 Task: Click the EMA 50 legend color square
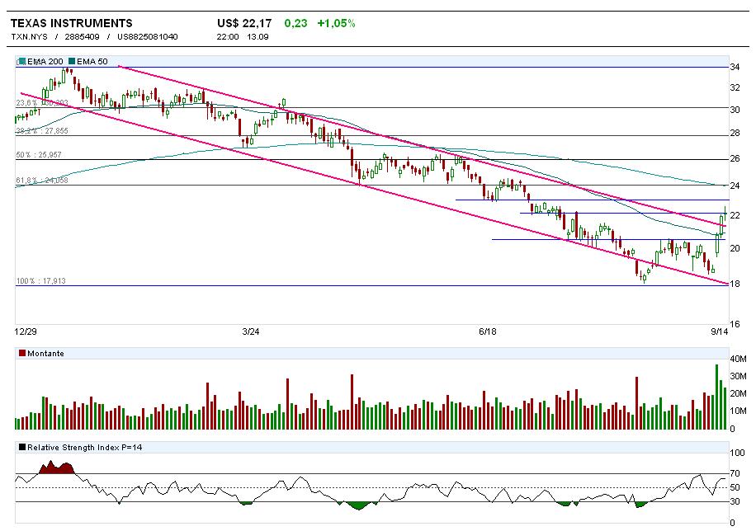pyautogui.click(x=72, y=61)
